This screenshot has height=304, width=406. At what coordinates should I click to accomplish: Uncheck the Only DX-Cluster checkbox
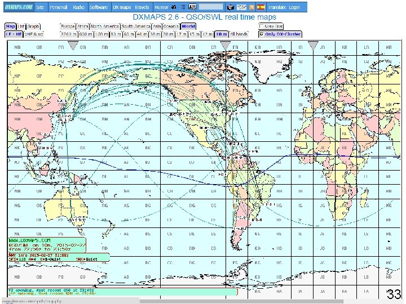(x=262, y=34)
